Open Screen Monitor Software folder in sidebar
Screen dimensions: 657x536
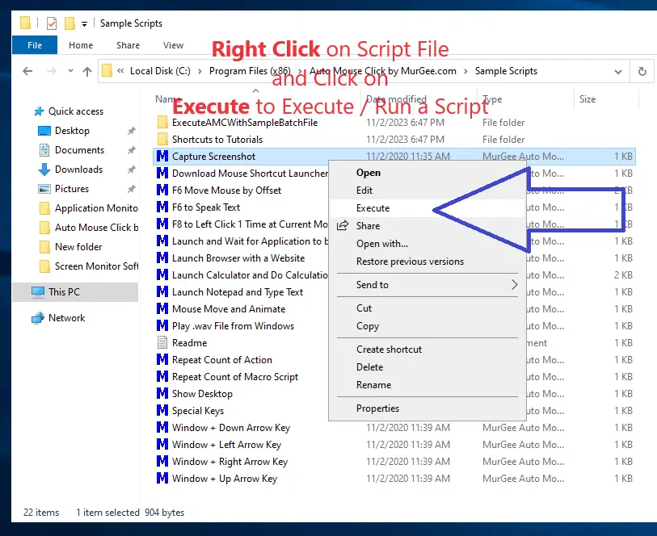pos(88,266)
